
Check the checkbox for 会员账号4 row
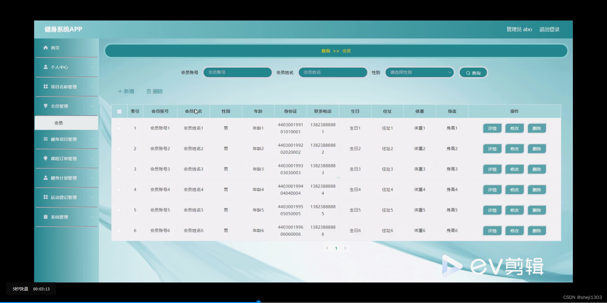[119, 190]
